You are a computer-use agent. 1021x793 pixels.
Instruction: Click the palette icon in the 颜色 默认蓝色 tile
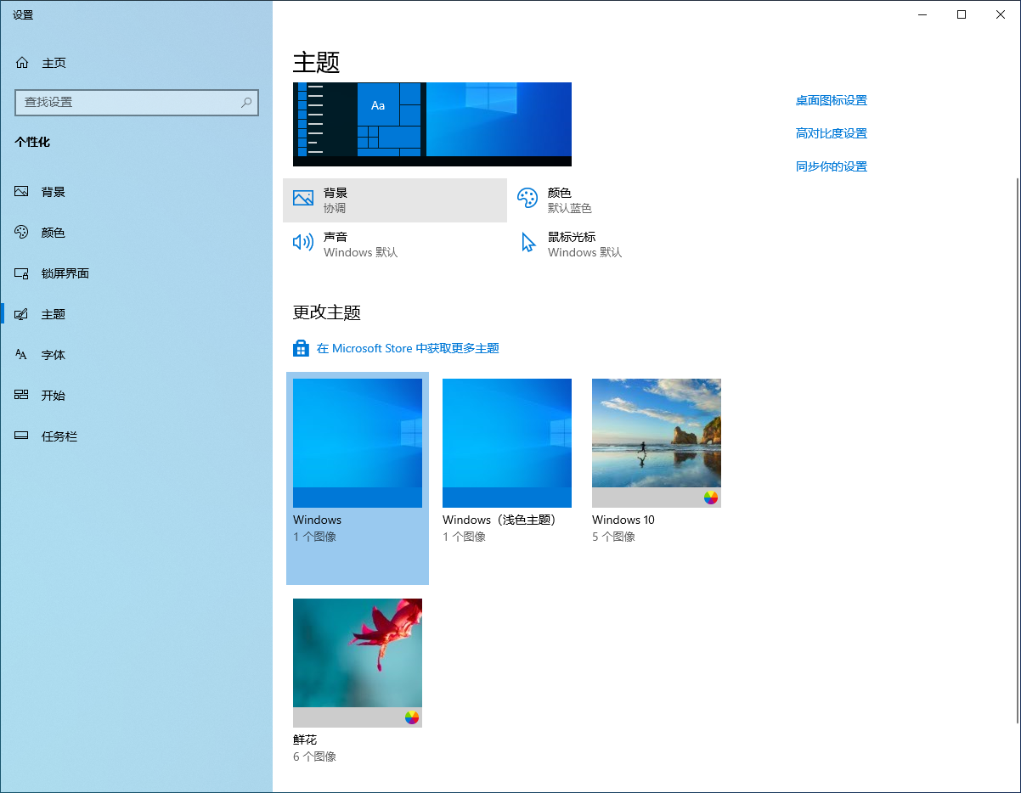tap(527, 199)
